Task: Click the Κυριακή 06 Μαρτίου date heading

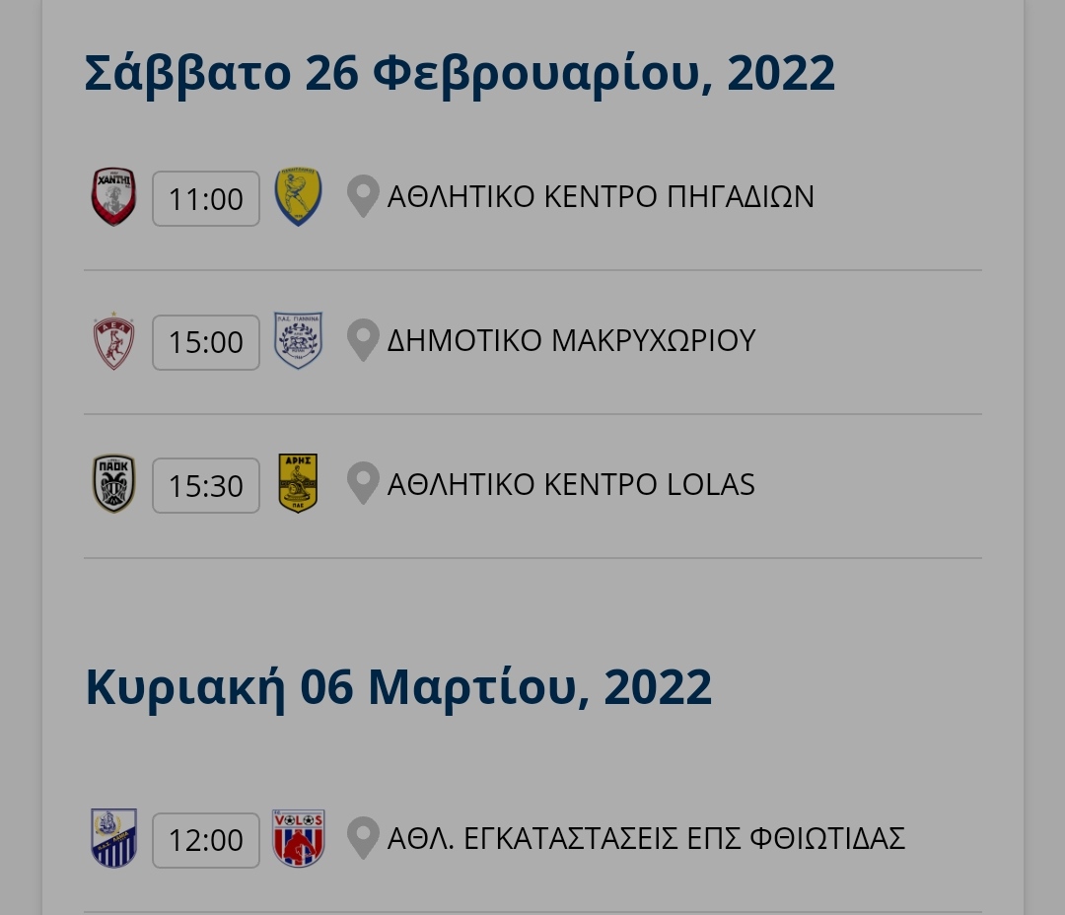Action: tap(398, 687)
